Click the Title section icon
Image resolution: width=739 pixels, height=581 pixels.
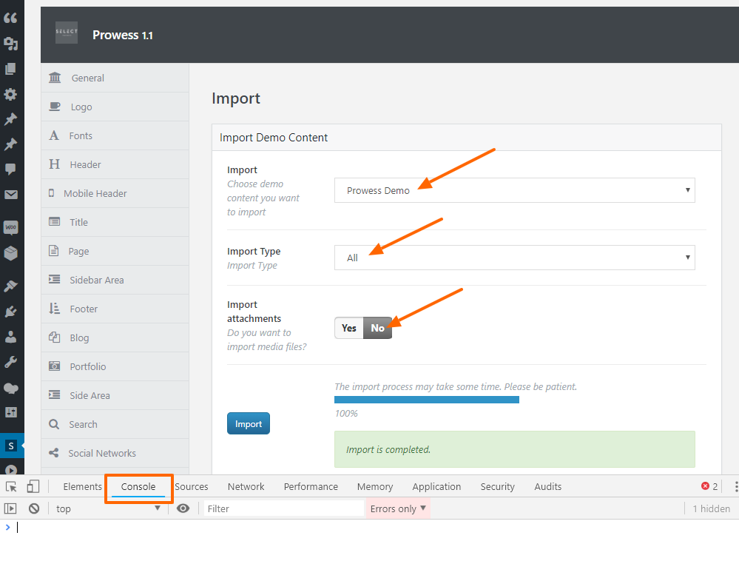(55, 221)
